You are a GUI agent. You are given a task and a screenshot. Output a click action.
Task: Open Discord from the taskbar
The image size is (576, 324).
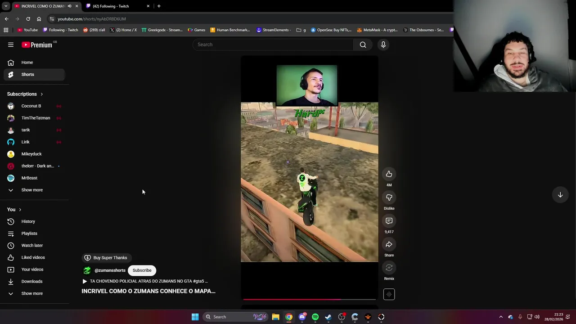(x=302, y=317)
